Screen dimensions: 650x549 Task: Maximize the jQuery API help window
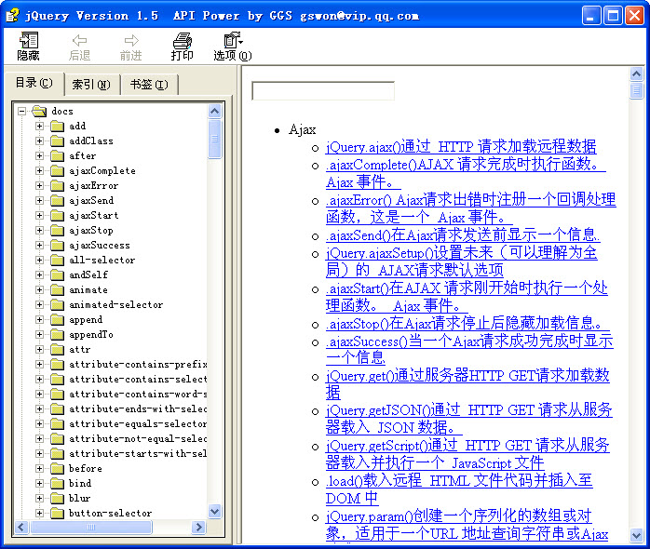pos(613,16)
